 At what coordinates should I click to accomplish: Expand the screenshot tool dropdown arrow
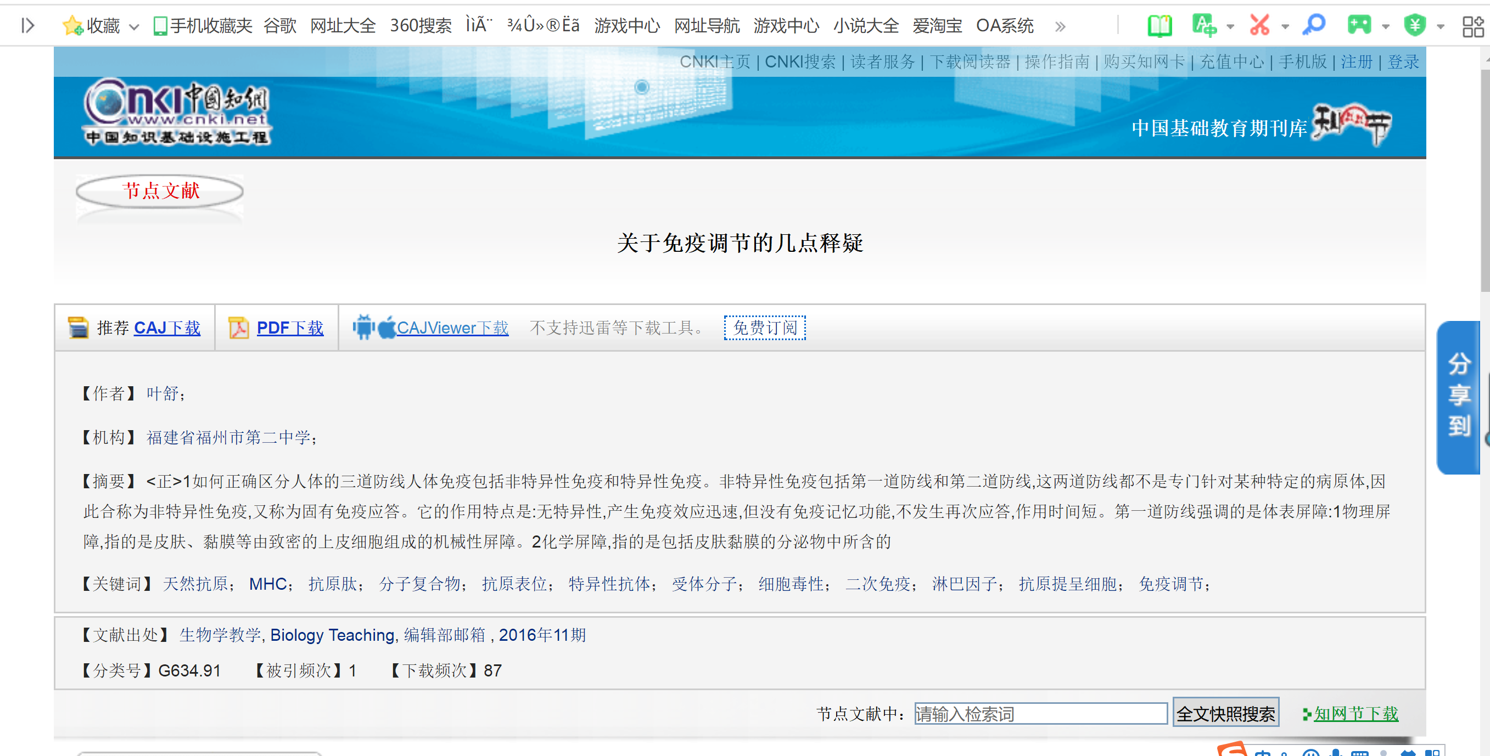coord(1285,26)
